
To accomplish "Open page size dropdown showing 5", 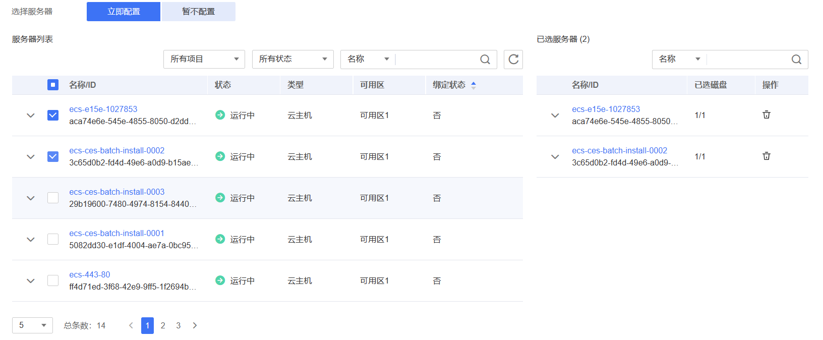I will pyautogui.click(x=32, y=325).
